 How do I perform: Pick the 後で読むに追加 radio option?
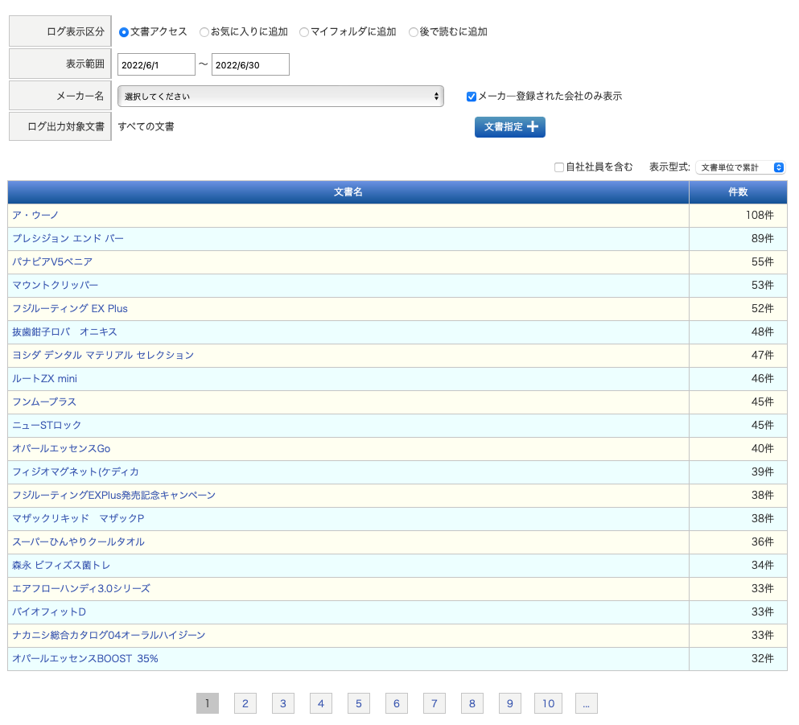click(414, 32)
